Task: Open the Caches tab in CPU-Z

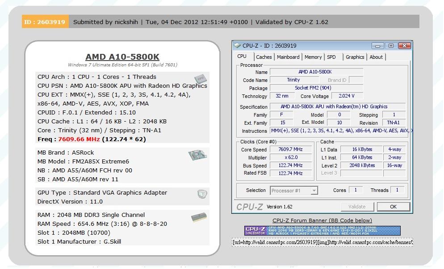Action: click(x=264, y=57)
